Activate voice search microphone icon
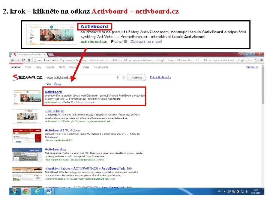270x203 pixels. tap(118, 78)
